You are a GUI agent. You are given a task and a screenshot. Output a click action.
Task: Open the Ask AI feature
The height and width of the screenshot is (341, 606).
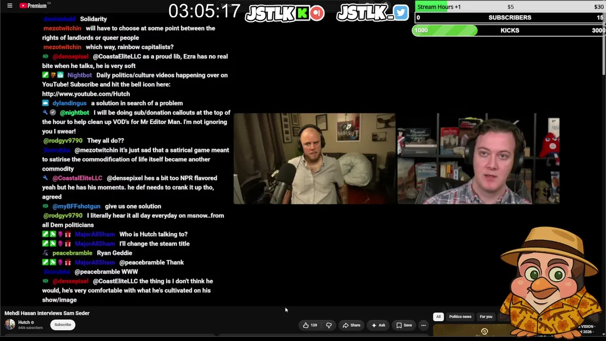tap(378, 325)
